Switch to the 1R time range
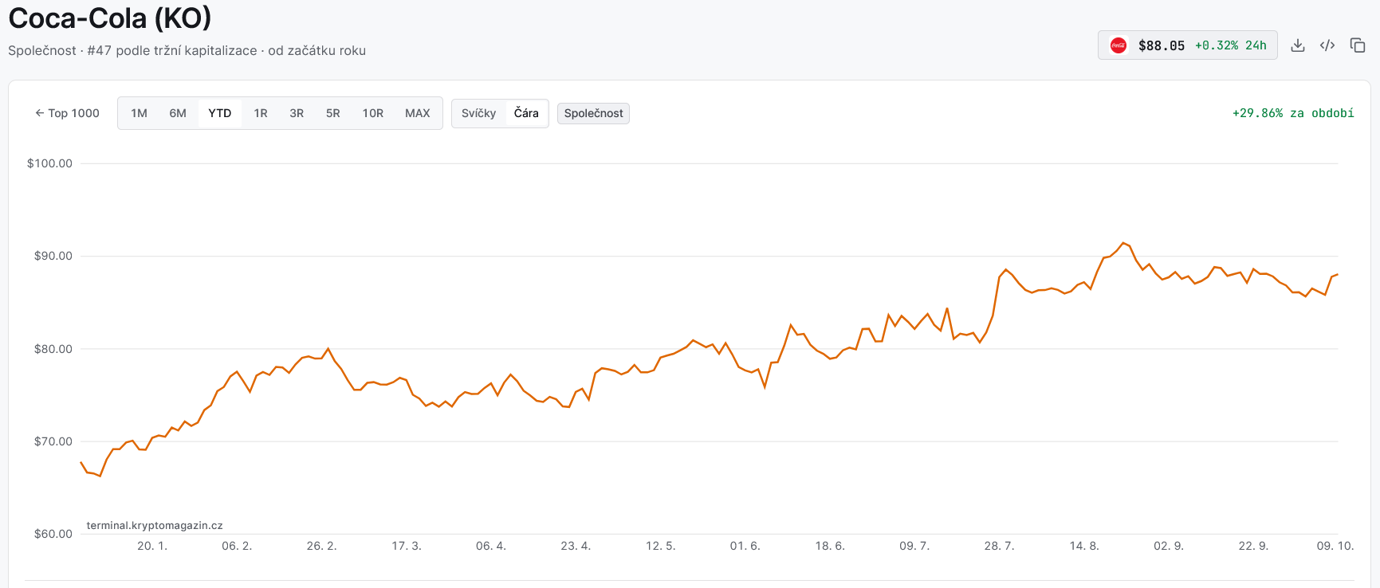1380x588 pixels. point(261,113)
